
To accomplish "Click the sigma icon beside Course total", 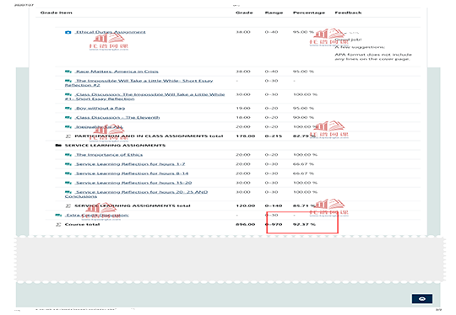I will pos(58,224).
